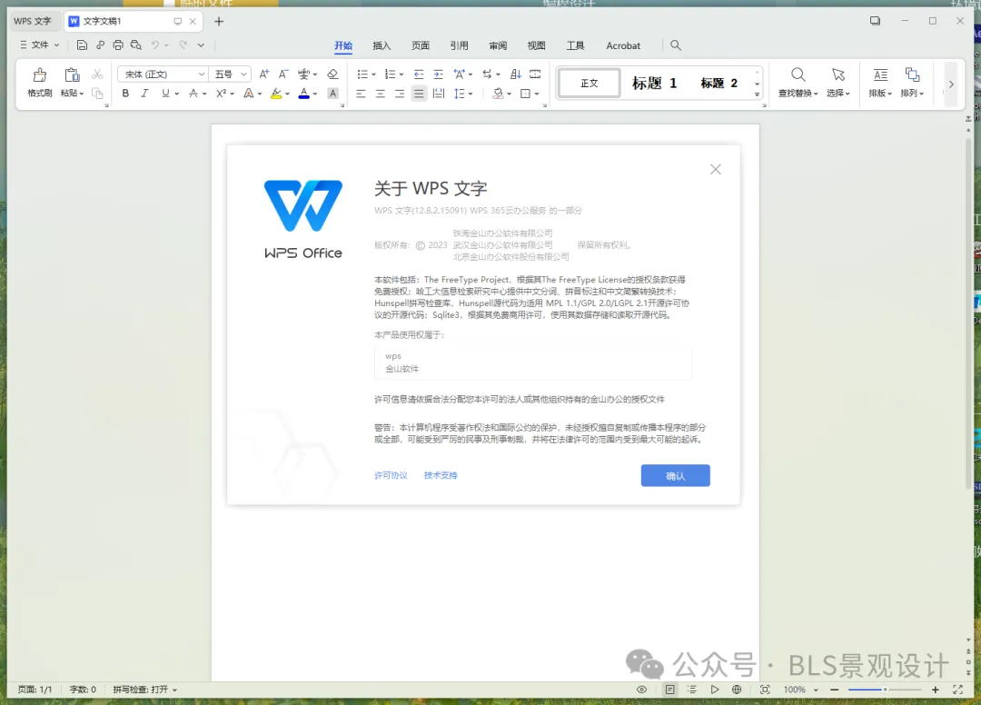Align text right

(399, 94)
